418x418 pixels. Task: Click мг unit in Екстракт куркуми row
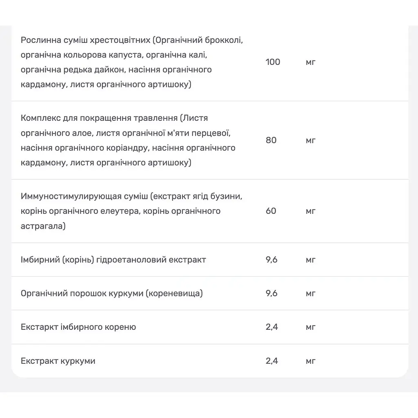click(311, 361)
